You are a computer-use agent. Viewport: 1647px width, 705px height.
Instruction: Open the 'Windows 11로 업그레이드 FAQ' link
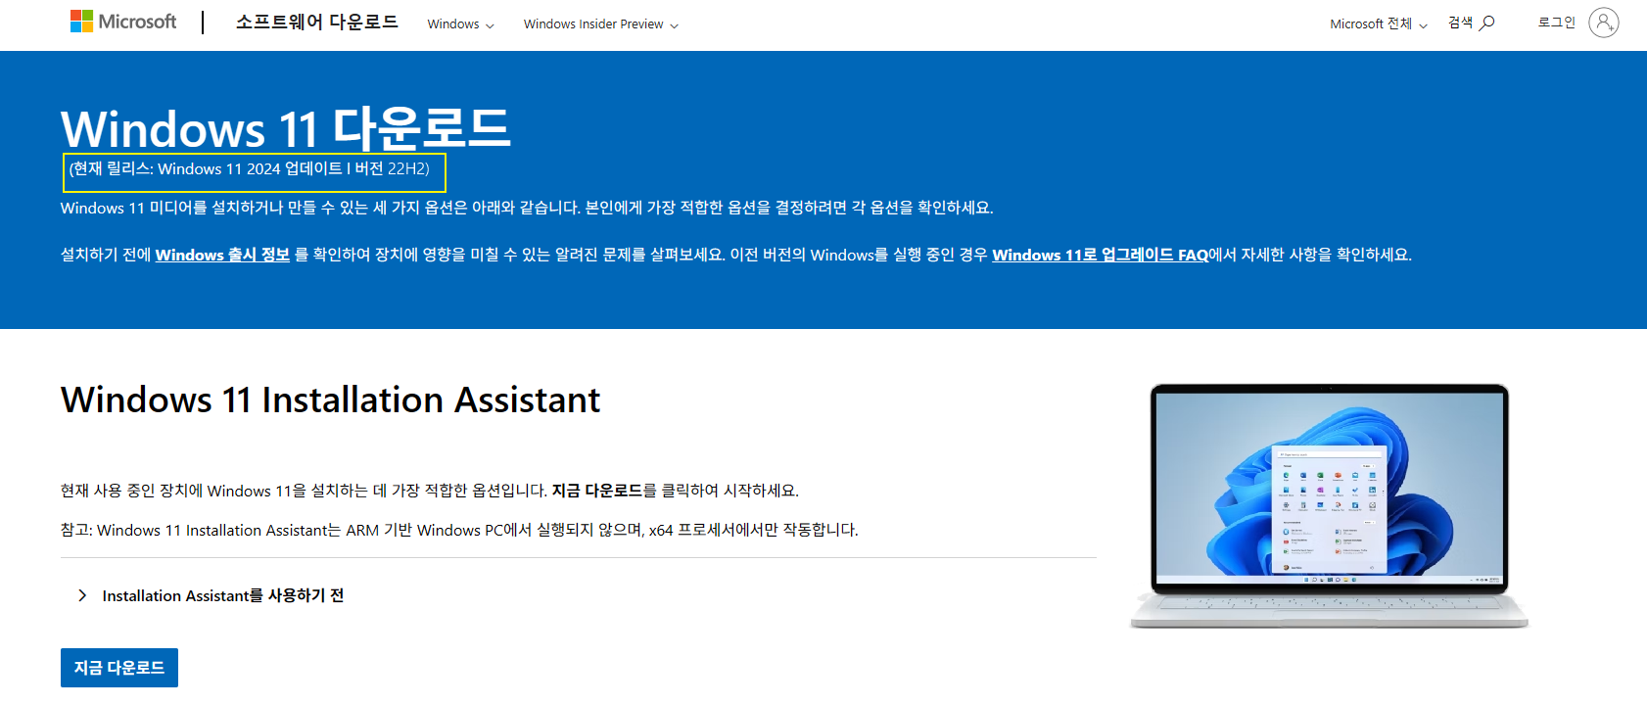click(1101, 255)
